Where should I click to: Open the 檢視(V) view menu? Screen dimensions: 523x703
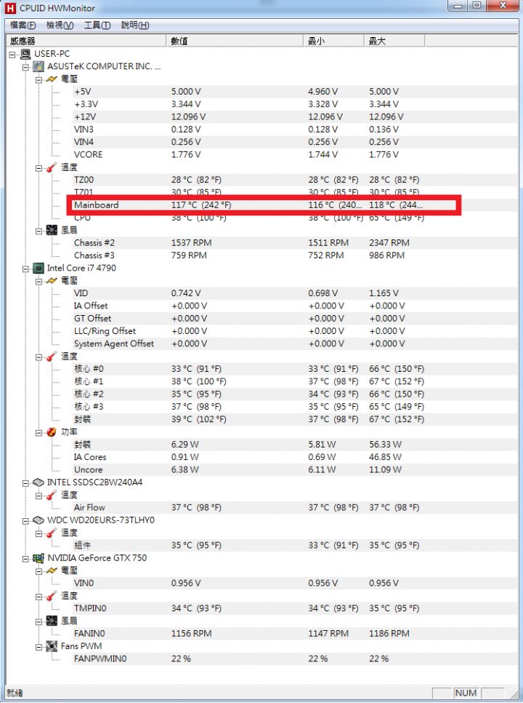tap(60, 25)
